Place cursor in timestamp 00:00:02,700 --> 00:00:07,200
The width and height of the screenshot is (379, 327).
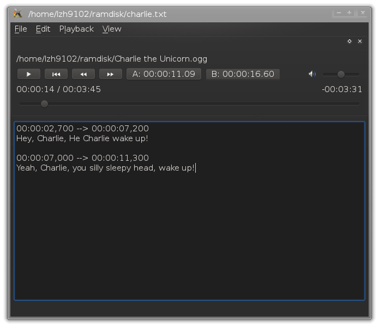point(82,129)
